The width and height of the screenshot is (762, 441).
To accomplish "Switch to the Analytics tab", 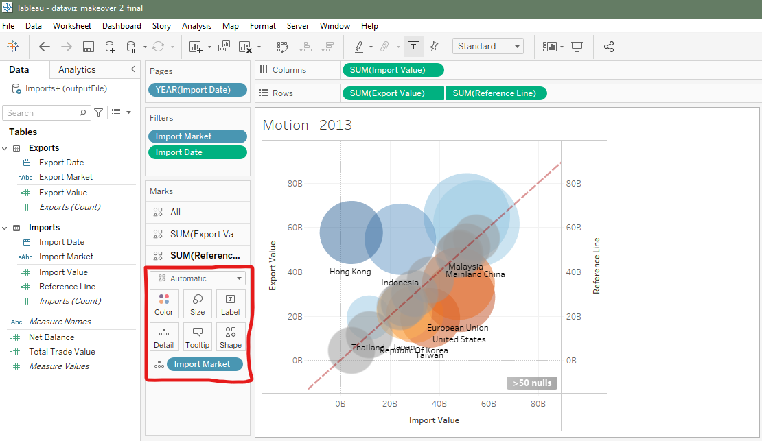I will (77, 69).
